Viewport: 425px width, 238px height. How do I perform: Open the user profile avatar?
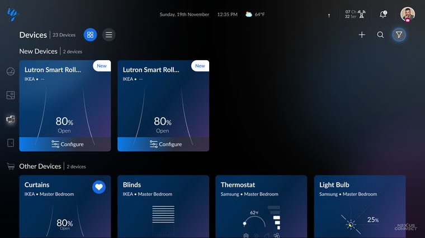coord(408,14)
